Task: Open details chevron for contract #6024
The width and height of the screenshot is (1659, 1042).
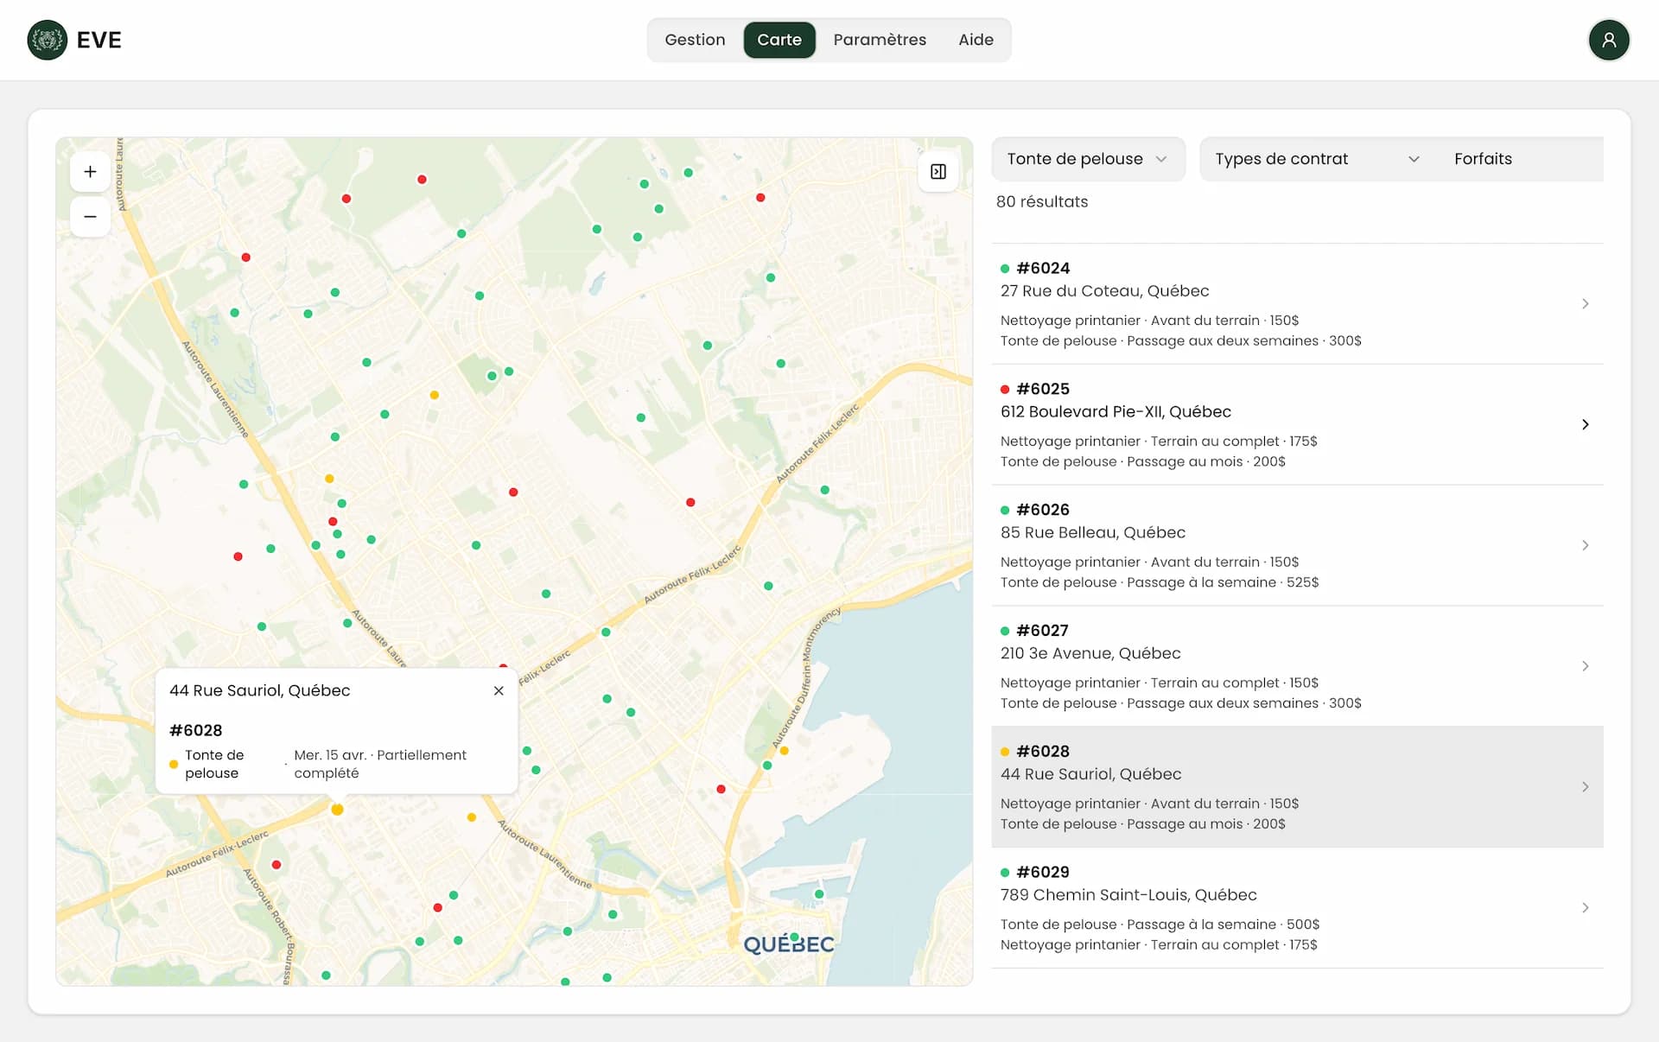Action: 1585,303
